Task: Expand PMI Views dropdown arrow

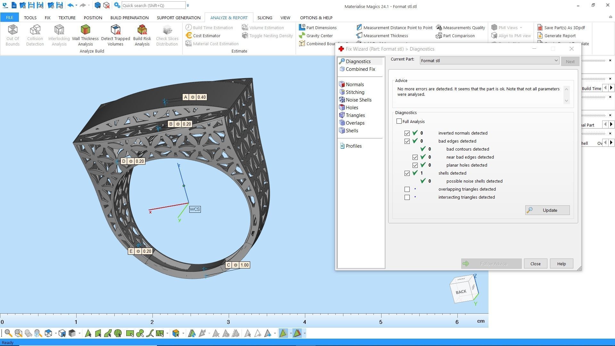Action: click(x=521, y=28)
